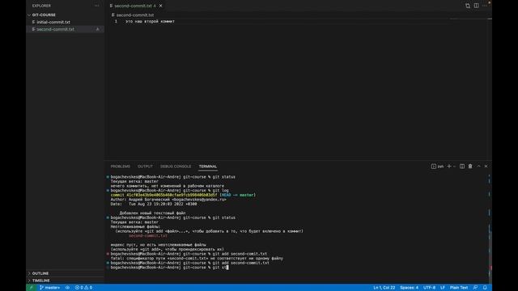Viewport: 518px width, 291px height.
Task: Click the current terminal prompt line 'git st'
Action: [169, 268]
